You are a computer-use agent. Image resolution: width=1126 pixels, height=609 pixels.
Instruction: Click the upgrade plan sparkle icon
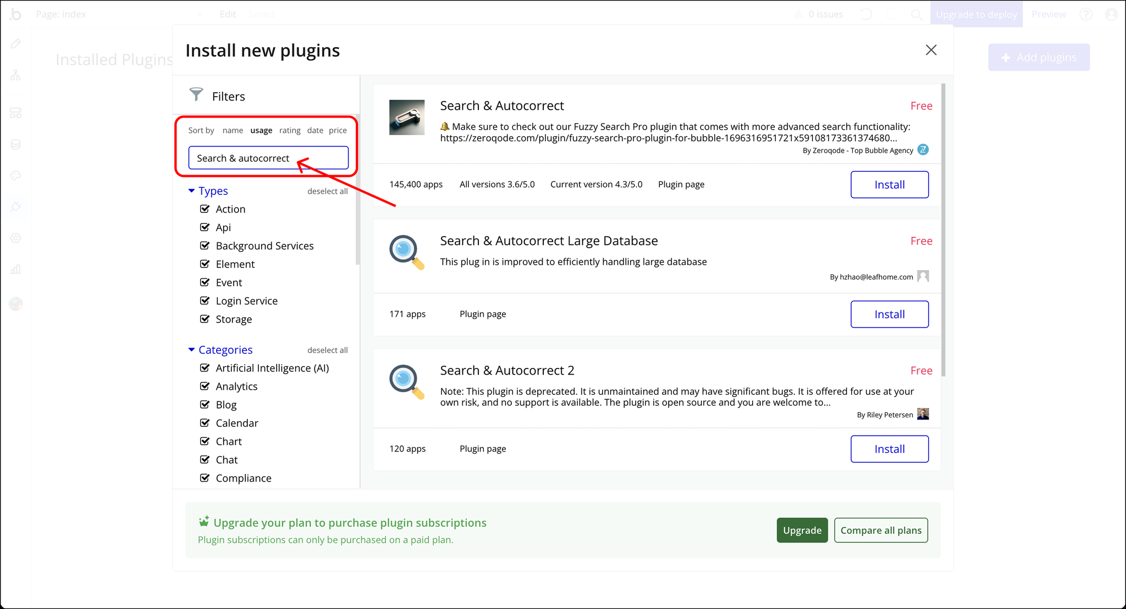pos(204,521)
